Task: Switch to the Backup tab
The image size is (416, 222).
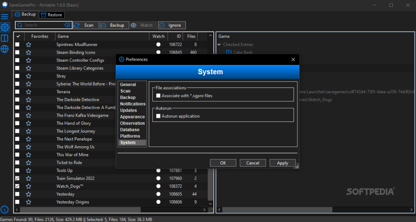Action: click(25, 14)
